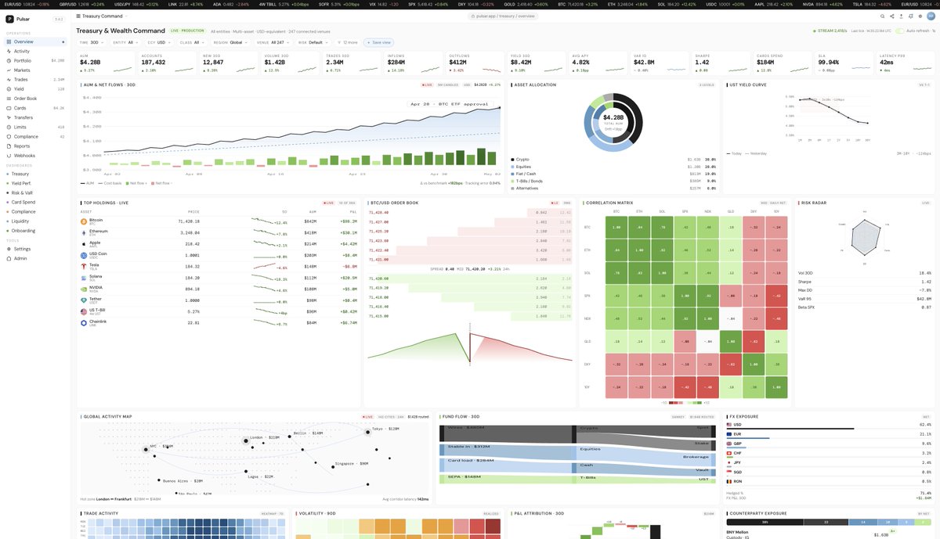The image size is (940, 539).
Task: Open Reports in the sidebar
Action: point(35,146)
